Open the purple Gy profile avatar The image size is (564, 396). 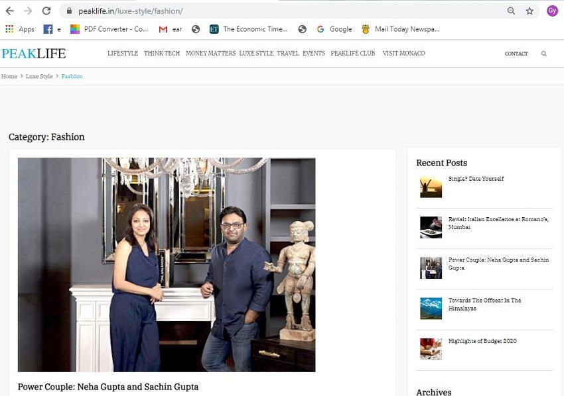(552, 11)
